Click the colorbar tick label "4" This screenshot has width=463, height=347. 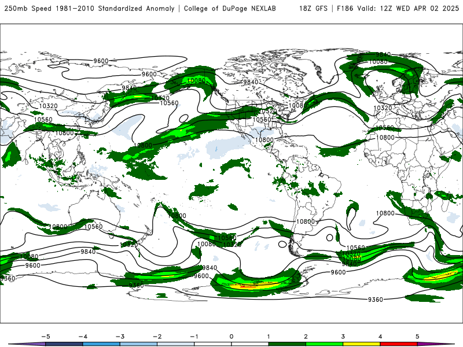(x=380, y=337)
